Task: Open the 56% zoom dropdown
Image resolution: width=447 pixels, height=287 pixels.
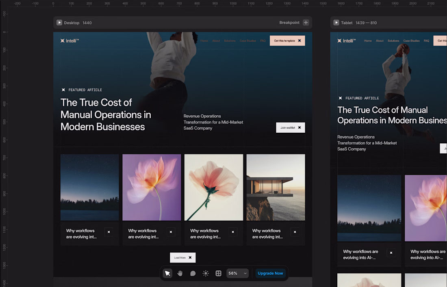Action: pyautogui.click(x=237, y=273)
